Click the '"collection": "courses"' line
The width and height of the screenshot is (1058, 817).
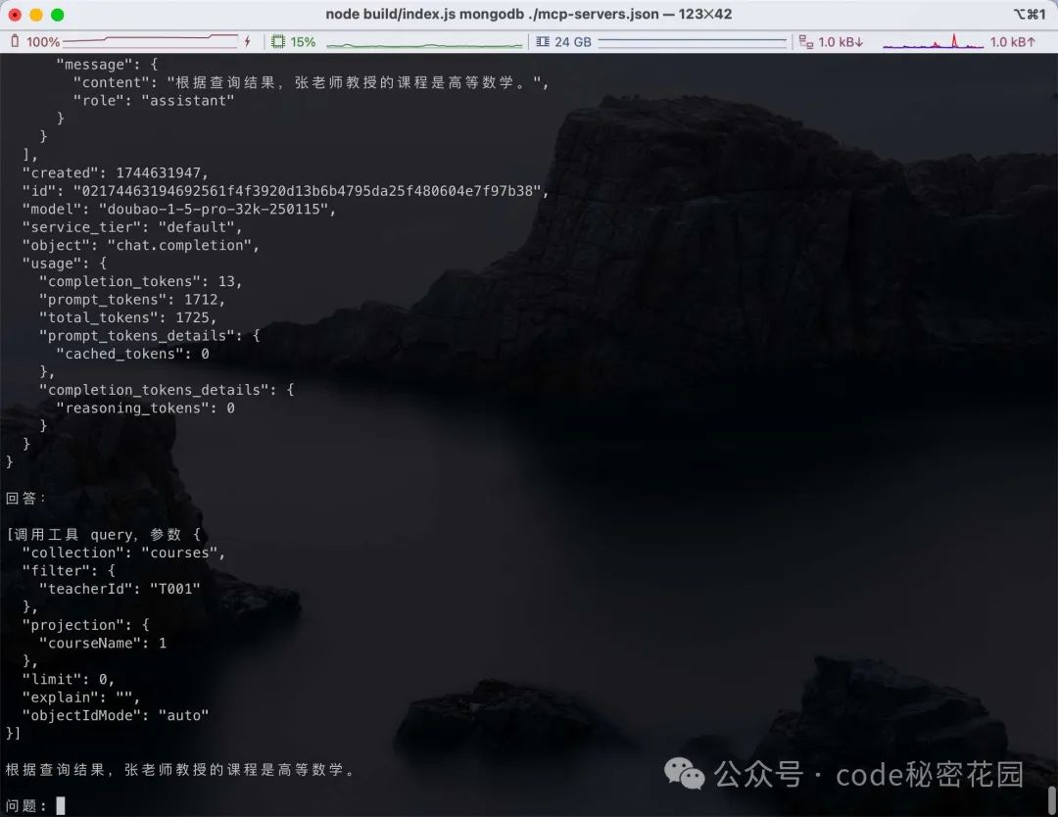[123, 553]
